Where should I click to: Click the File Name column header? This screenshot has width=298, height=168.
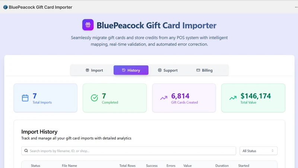click(69, 166)
